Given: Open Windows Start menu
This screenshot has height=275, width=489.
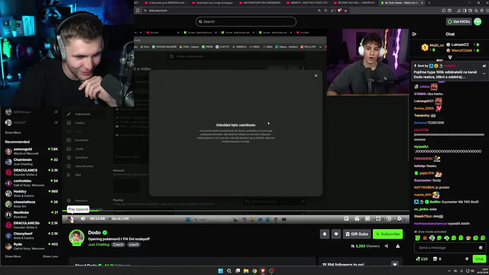Looking at the screenshot, I should tap(220, 271).
